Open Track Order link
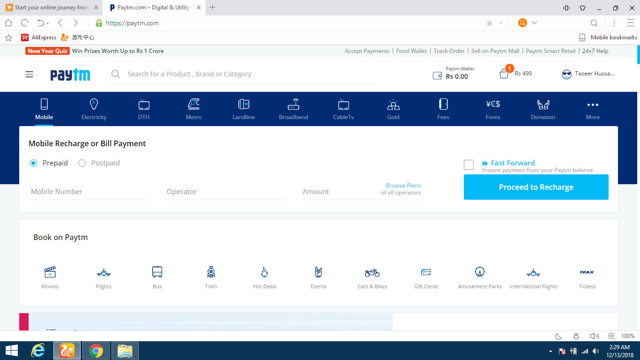The image size is (640, 360). click(x=449, y=51)
